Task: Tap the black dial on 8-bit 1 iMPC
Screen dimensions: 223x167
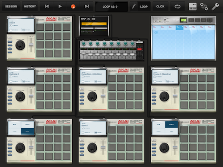Action: tap(20, 45)
